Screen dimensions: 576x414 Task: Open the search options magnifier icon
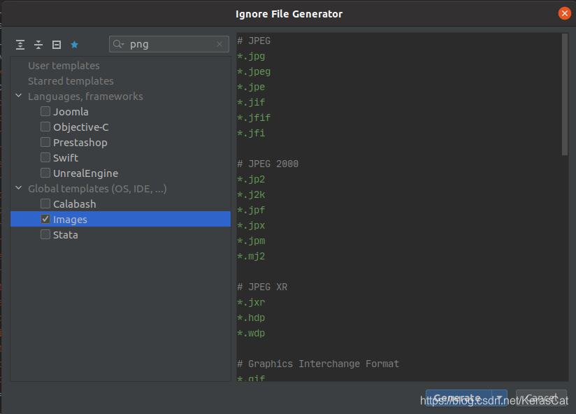point(118,45)
